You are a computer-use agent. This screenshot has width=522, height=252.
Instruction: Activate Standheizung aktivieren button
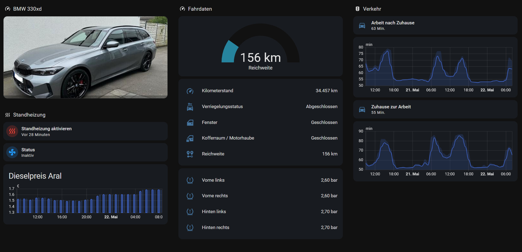[x=85, y=131]
